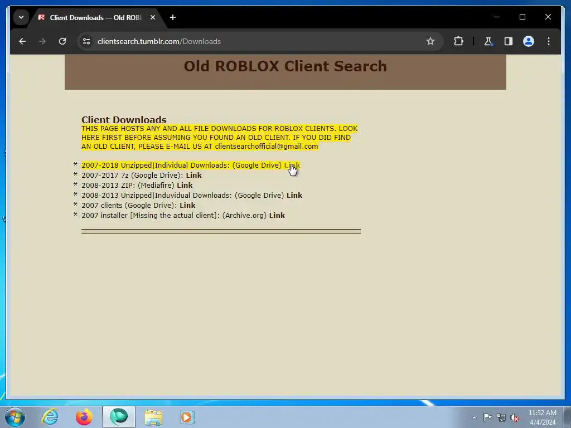
Task: Select the Client Downloads browser tab
Action: coord(95,17)
